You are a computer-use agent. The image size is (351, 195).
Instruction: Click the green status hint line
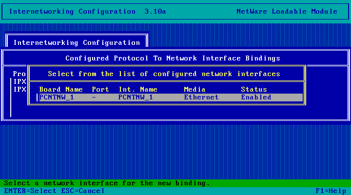pyautogui.click(x=175, y=183)
